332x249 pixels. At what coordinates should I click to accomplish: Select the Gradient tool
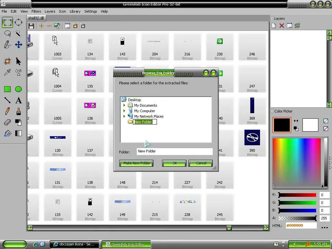[x=18, y=133]
